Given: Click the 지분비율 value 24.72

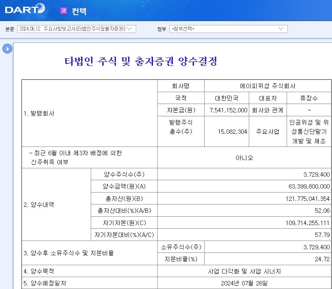Looking at the screenshot, I should (x=322, y=259).
